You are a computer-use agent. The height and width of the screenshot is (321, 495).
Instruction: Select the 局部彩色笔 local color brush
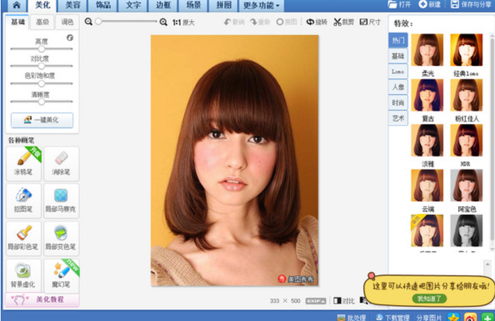24,238
